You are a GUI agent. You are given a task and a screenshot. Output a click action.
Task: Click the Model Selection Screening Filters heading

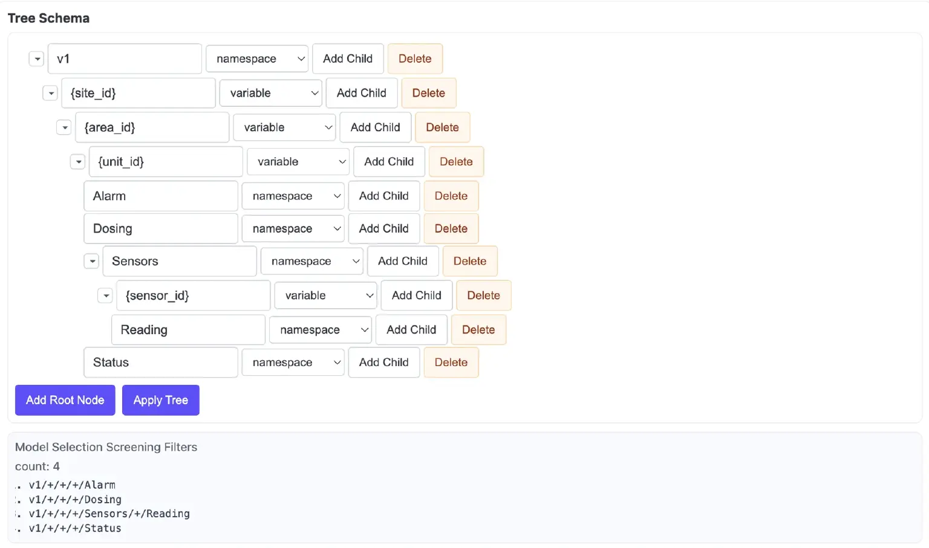pyautogui.click(x=106, y=447)
